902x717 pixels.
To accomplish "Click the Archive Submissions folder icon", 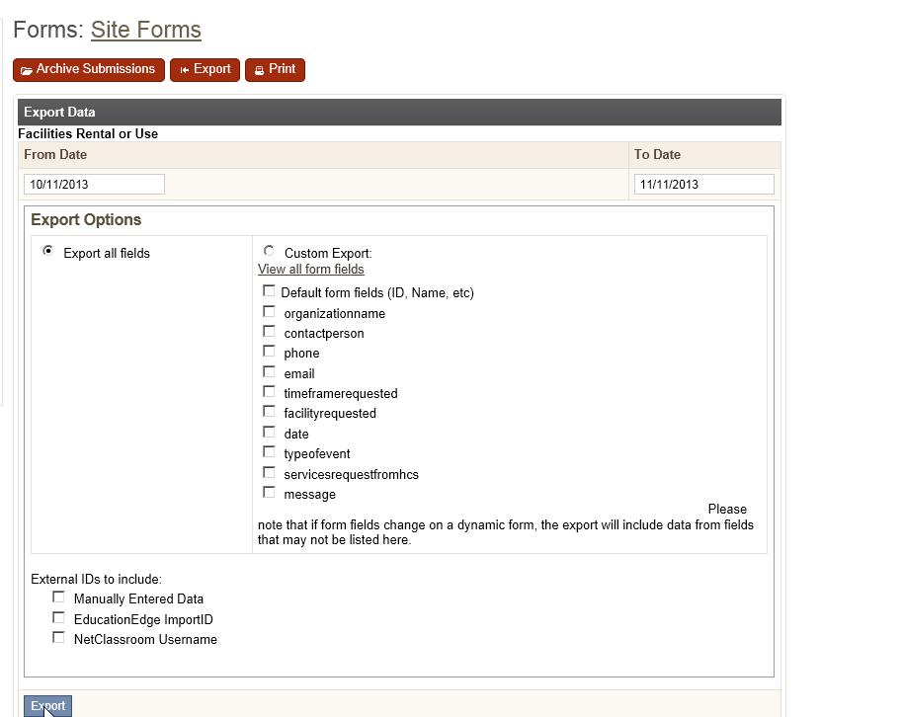I will click(x=27, y=71).
